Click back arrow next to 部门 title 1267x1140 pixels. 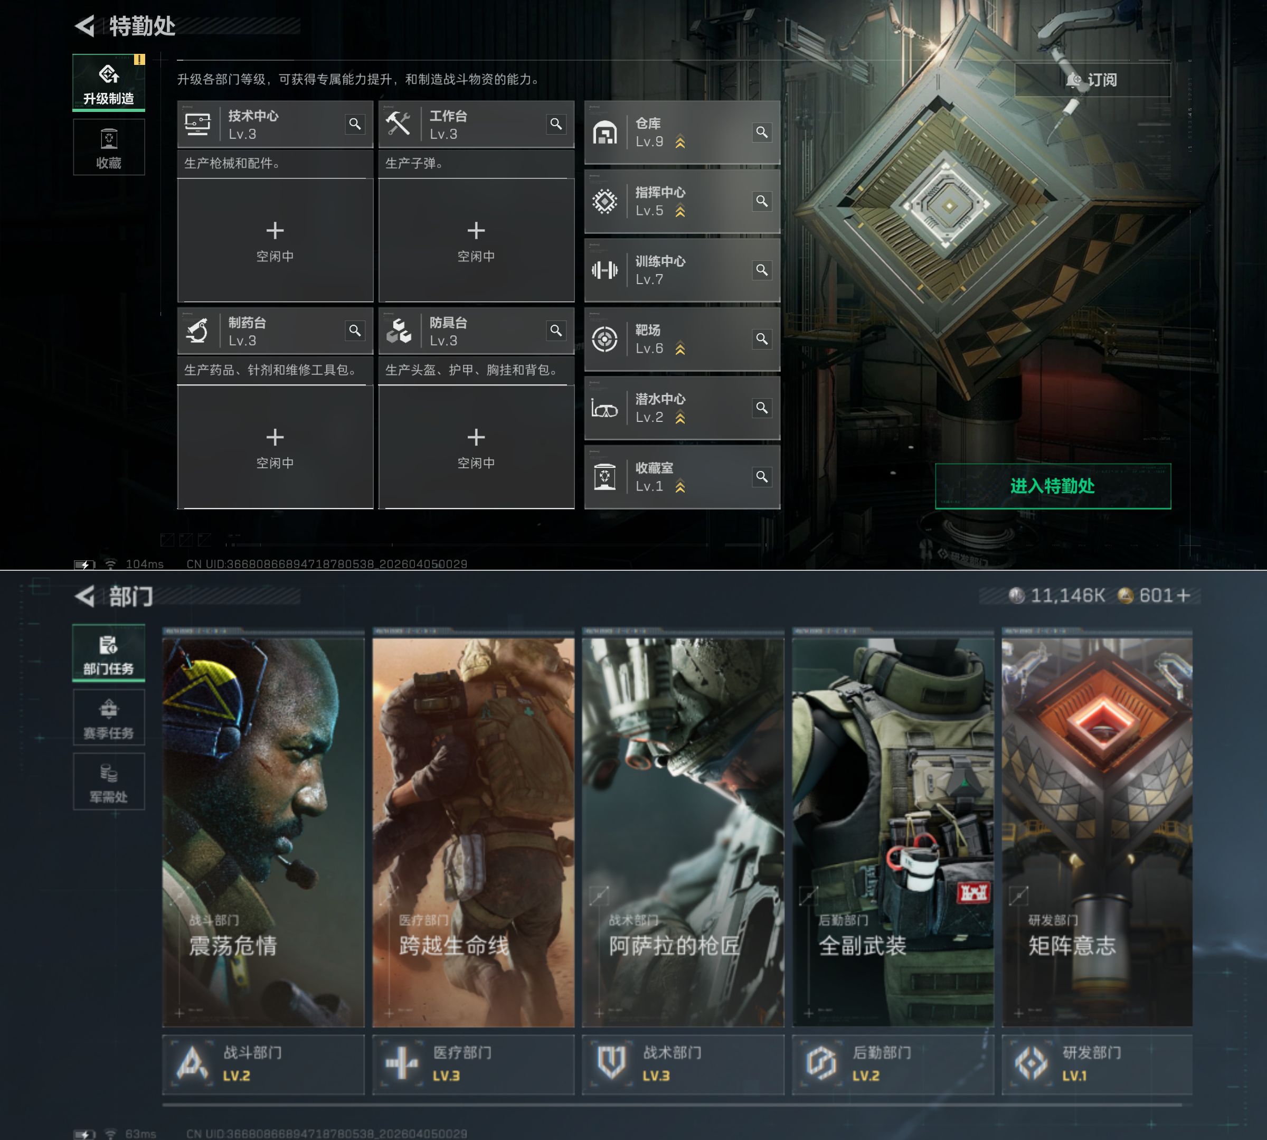coord(85,596)
